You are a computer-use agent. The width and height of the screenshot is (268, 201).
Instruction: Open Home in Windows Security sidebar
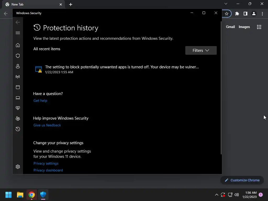click(x=18, y=45)
